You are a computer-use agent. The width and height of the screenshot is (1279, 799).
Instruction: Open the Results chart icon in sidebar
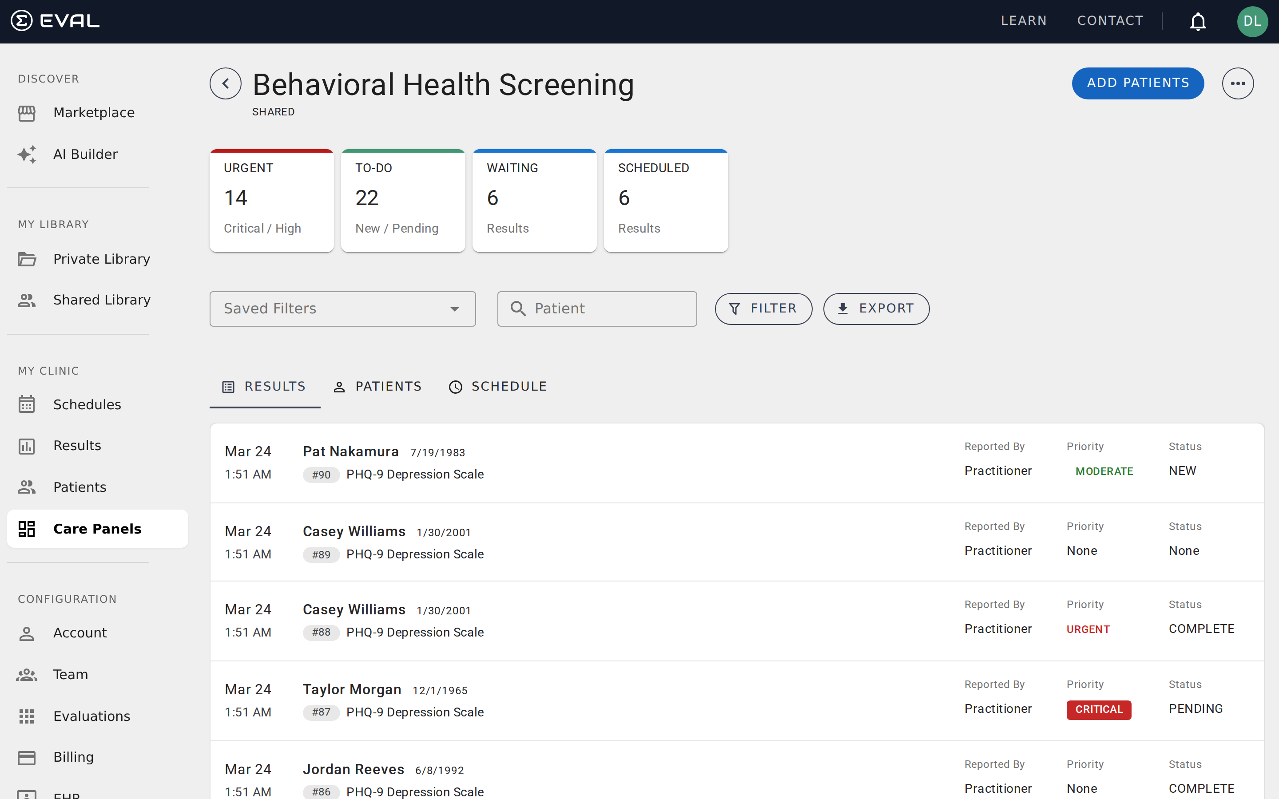27,446
